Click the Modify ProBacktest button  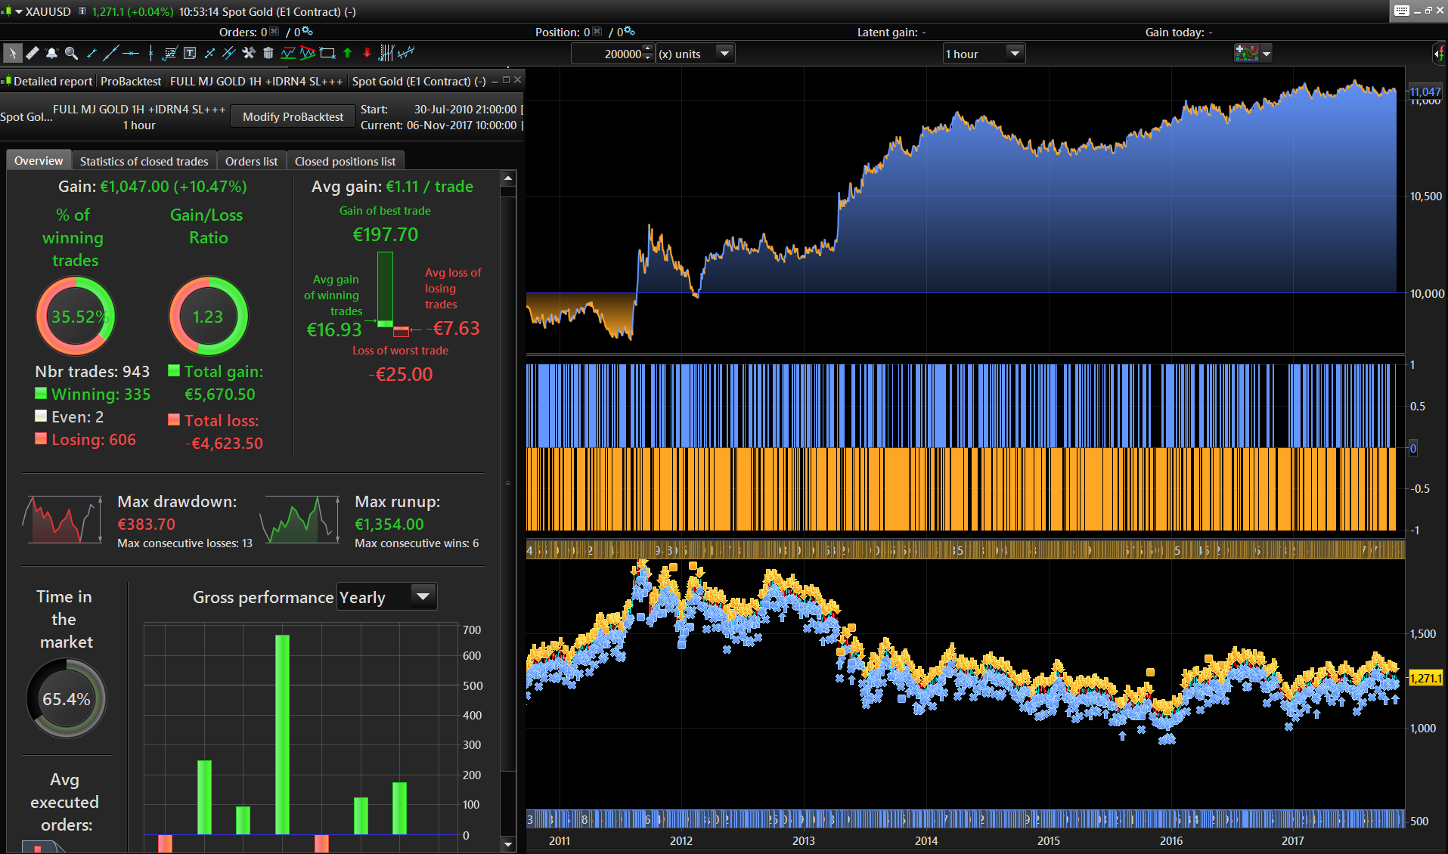(293, 116)
